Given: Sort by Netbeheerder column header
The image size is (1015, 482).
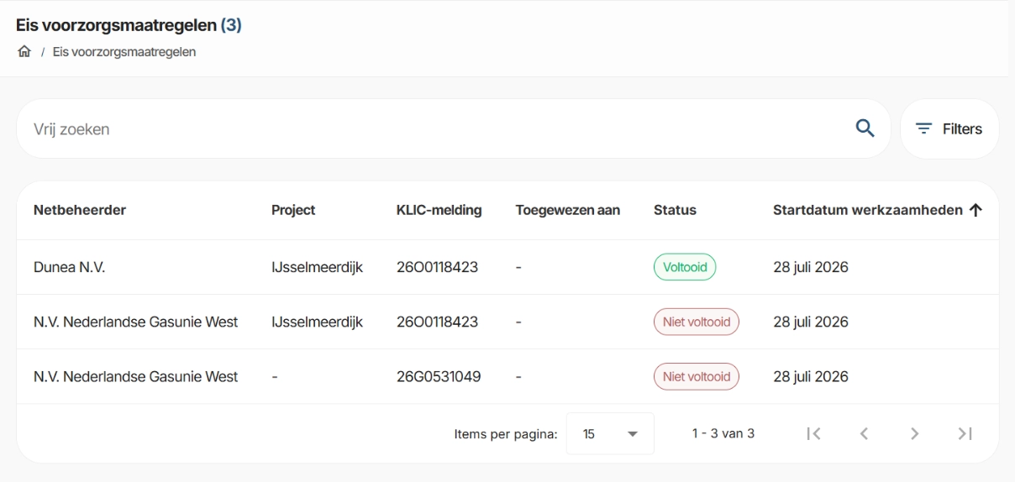Looking at the screenshot, I should tap(80, 211).
